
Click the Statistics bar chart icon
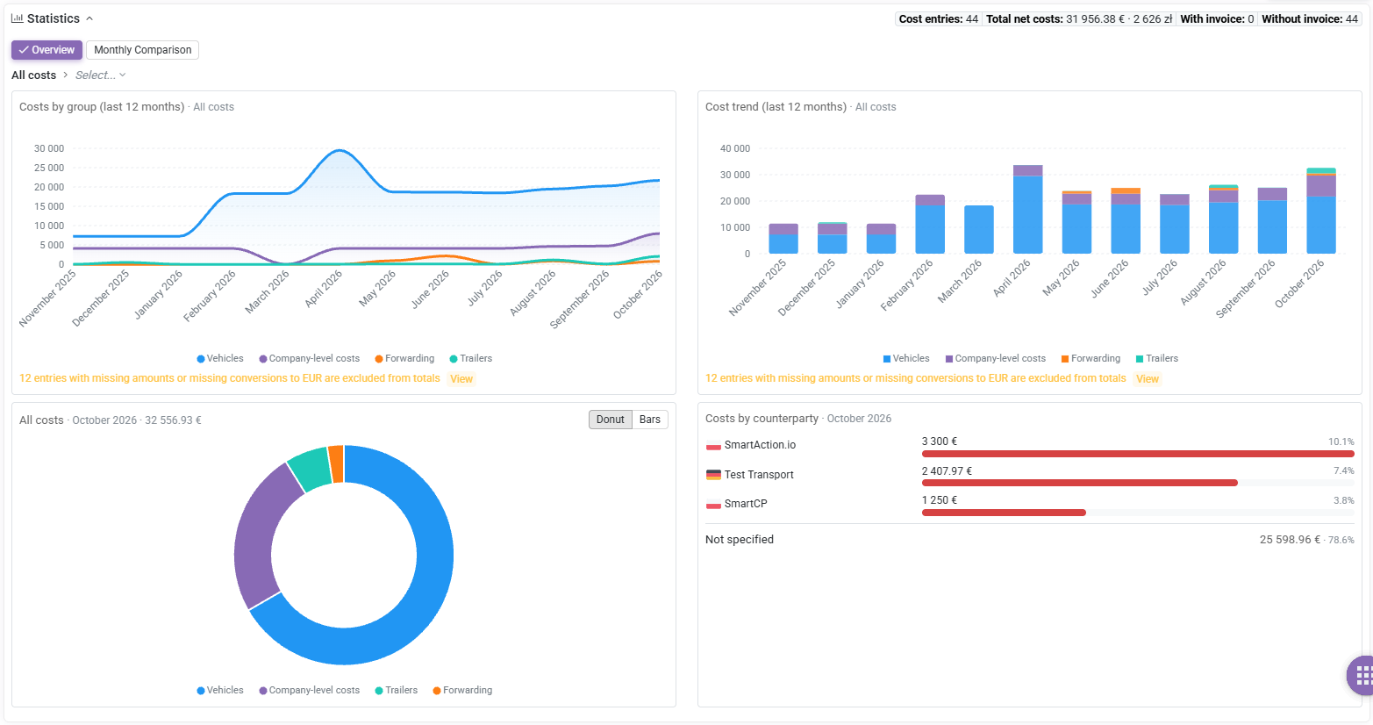coord(18,18)
